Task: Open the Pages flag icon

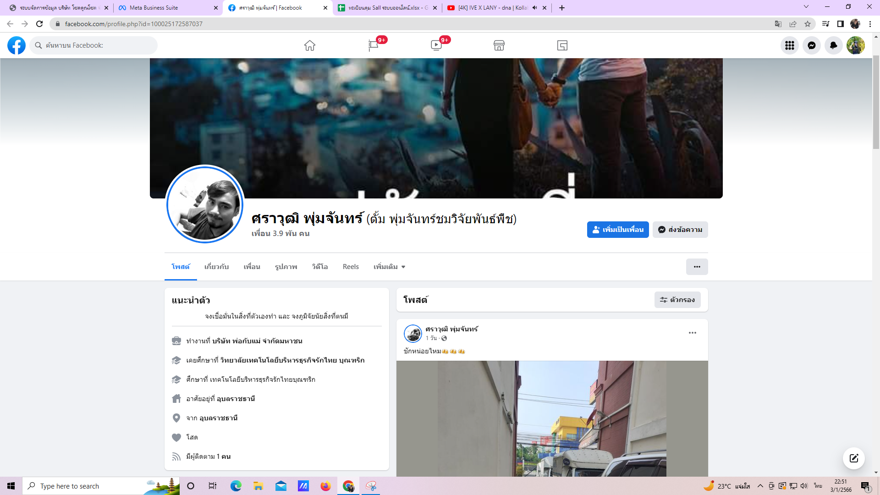Action: coord(373,45)
